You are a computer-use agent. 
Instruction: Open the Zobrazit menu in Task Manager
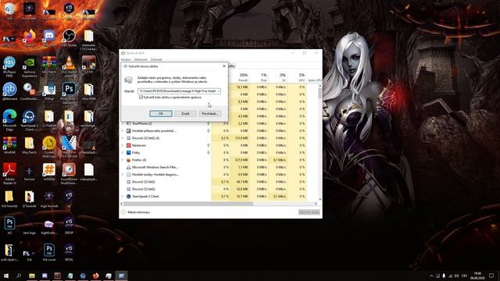[x=156, y=59]
